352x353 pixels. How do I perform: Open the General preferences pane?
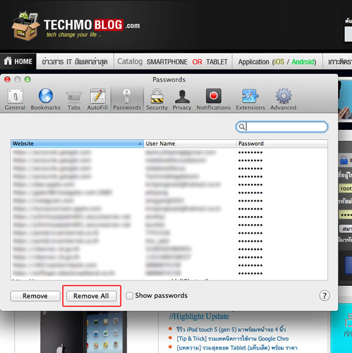coord(15,98)
